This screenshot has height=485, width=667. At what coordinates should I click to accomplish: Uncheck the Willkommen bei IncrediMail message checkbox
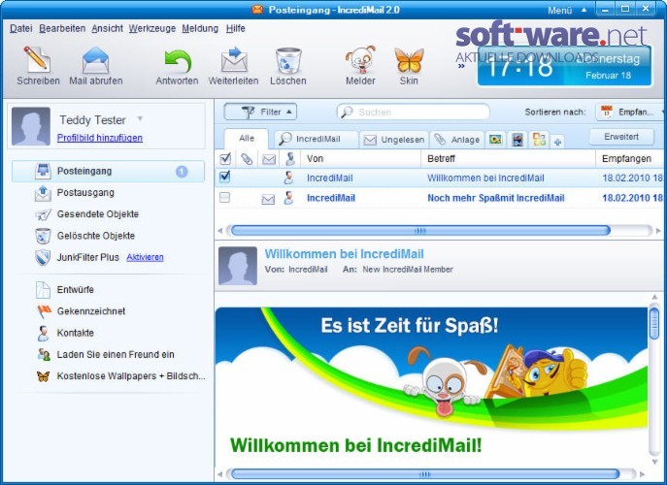225,177
